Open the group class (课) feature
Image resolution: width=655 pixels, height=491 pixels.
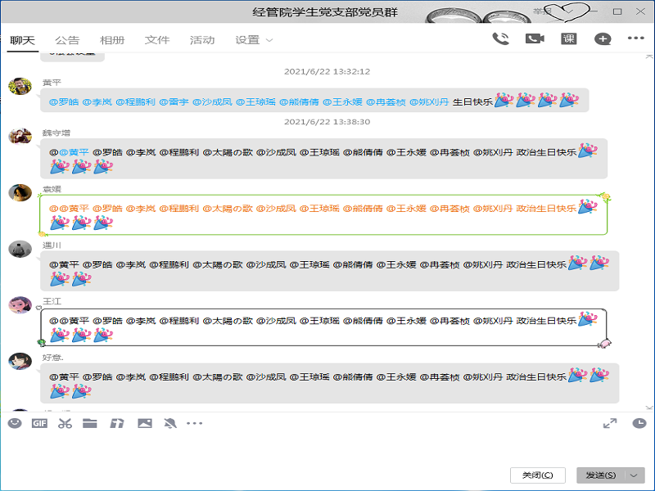(568, 38)
